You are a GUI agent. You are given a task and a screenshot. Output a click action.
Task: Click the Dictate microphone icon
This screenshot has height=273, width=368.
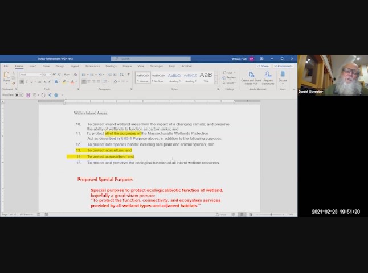(283, 77)
